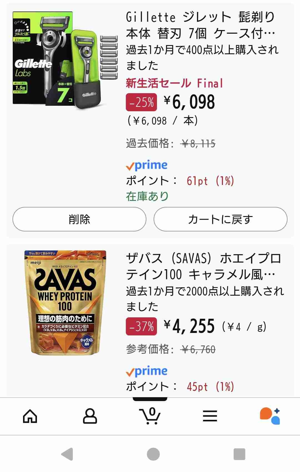Tap the Android home button

pyautogui.click(x=153, y=454)
